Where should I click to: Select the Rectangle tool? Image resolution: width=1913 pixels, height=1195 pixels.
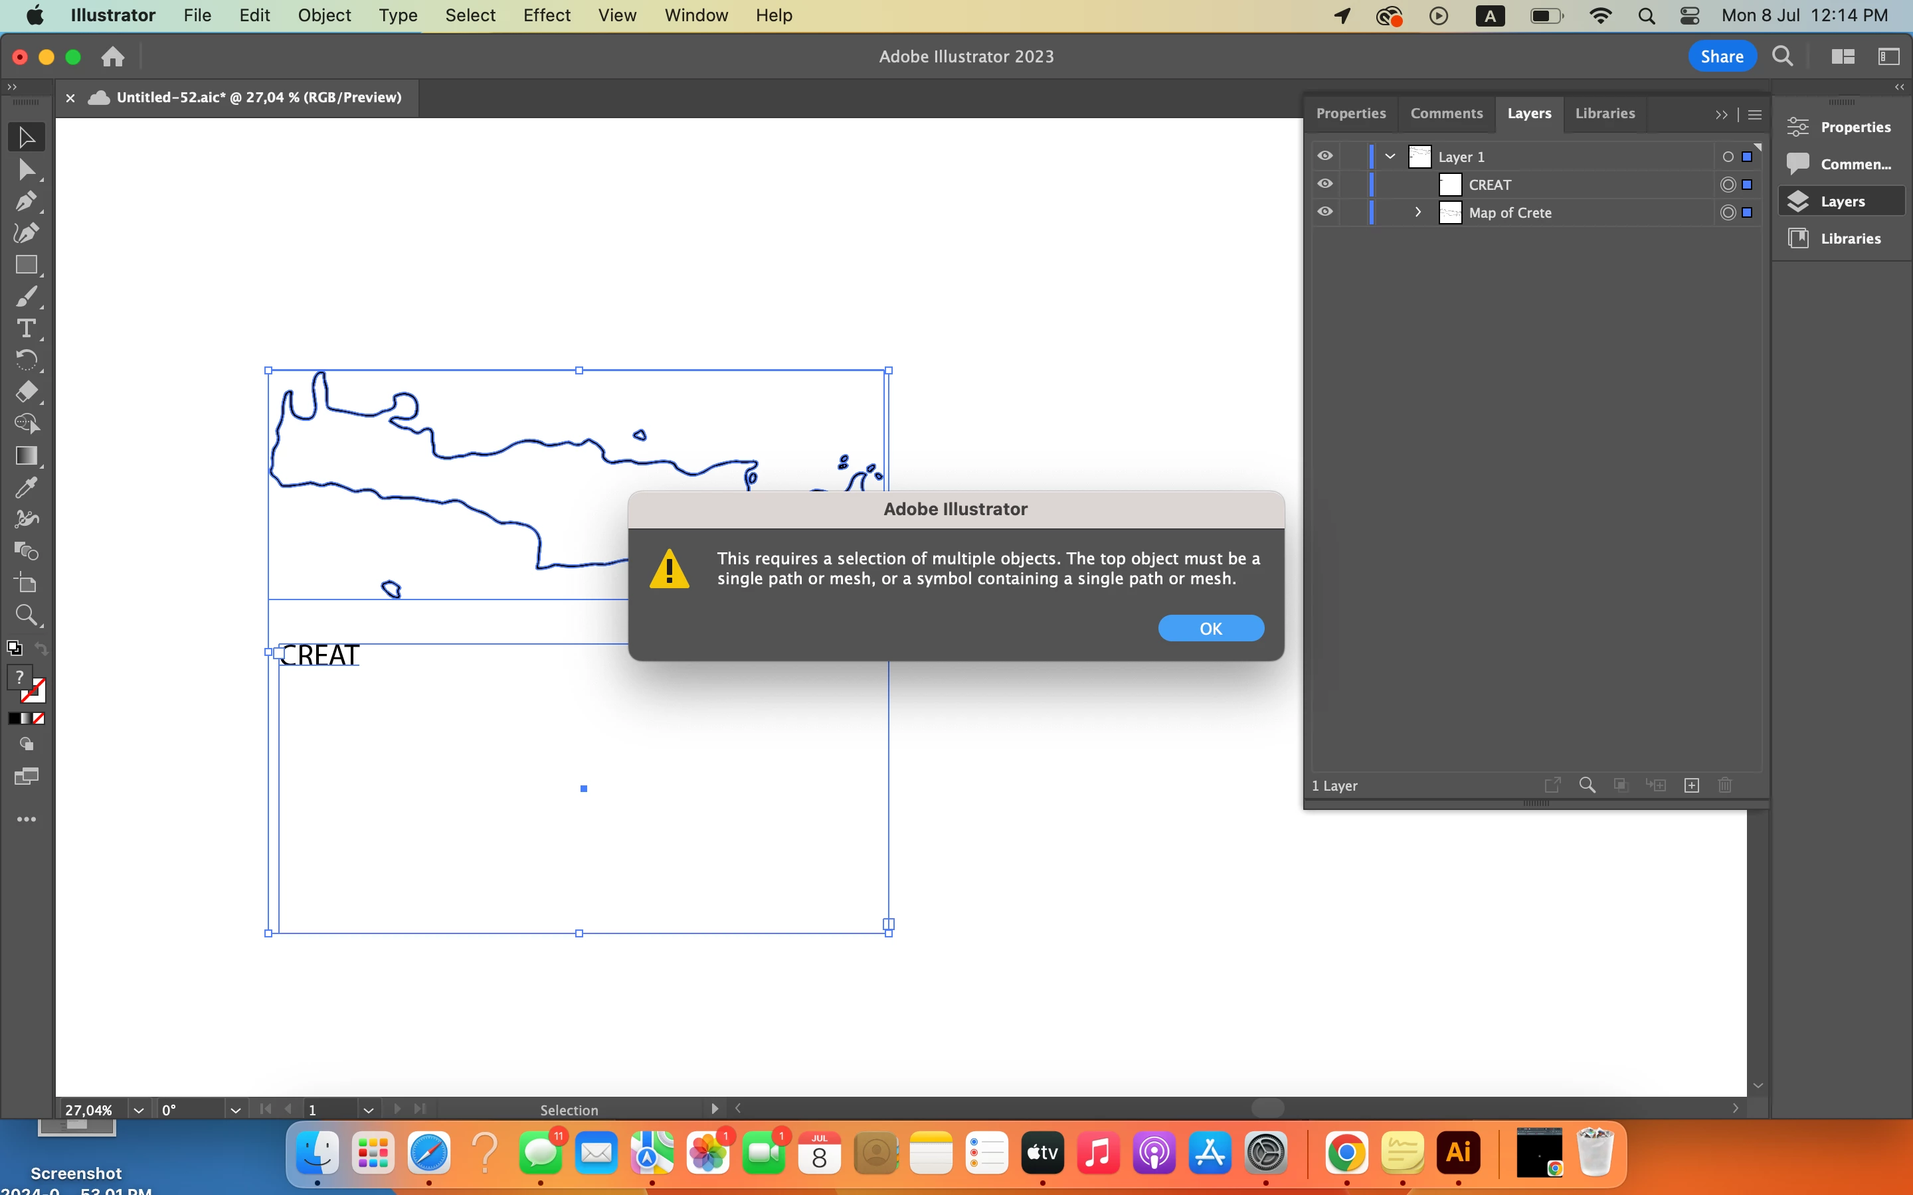tap(25, 265)
